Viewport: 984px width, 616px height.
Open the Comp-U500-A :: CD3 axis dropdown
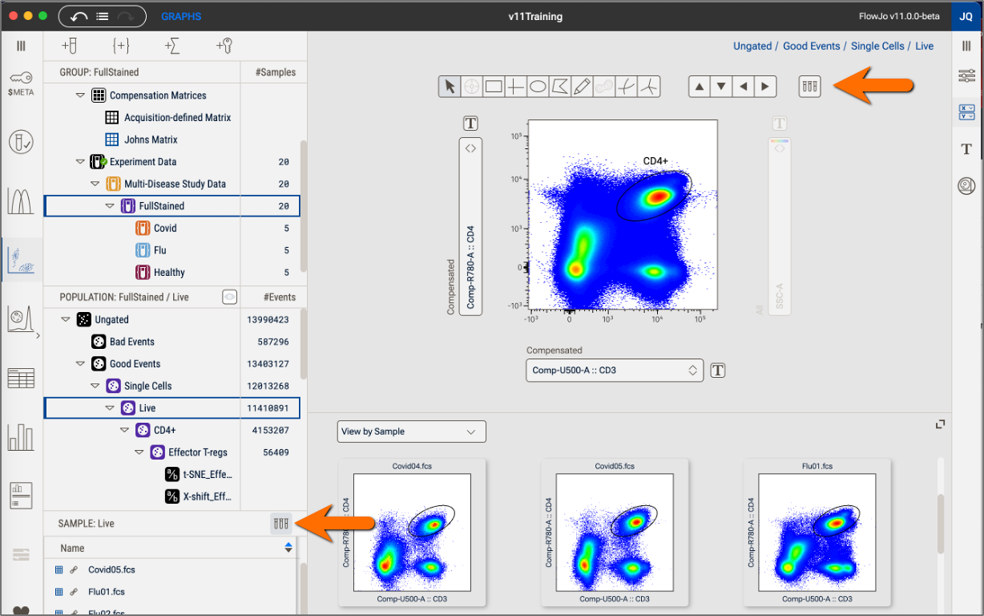615,370
